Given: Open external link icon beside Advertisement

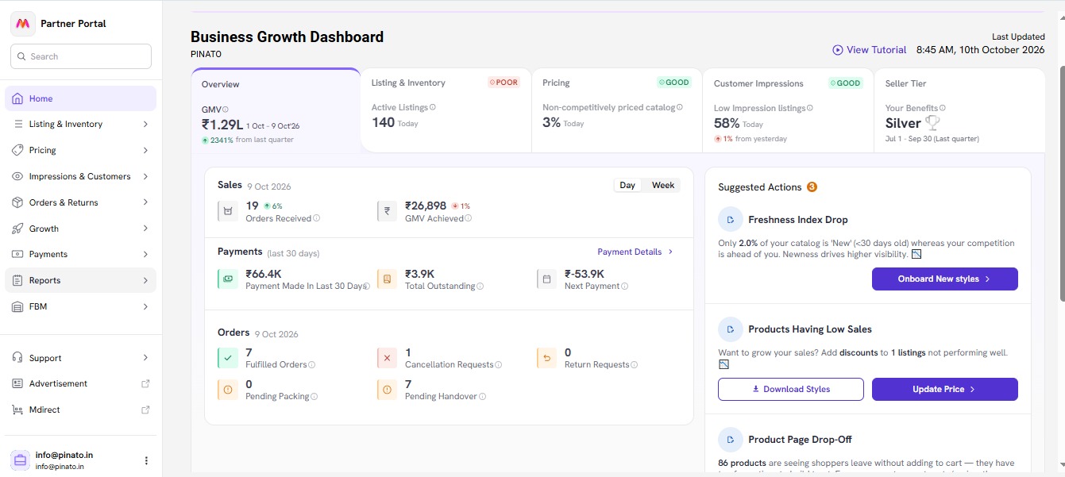Looking at the screenshot, I should [145, 383].
